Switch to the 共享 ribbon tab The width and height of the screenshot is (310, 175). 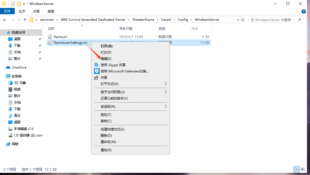36,11
